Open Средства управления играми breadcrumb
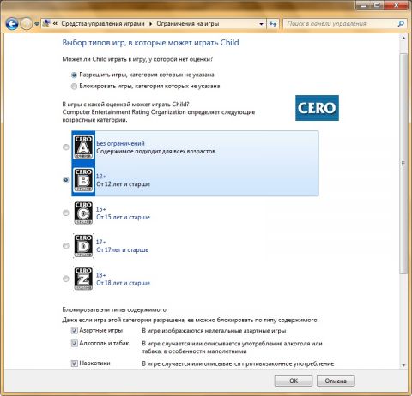The image size is (412, 396). point(103,24)
